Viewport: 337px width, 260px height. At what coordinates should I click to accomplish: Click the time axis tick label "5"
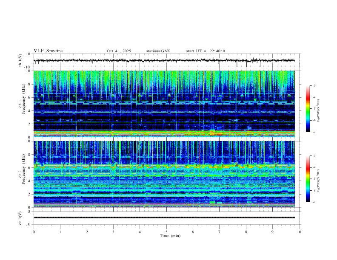[x=166, y=232]
